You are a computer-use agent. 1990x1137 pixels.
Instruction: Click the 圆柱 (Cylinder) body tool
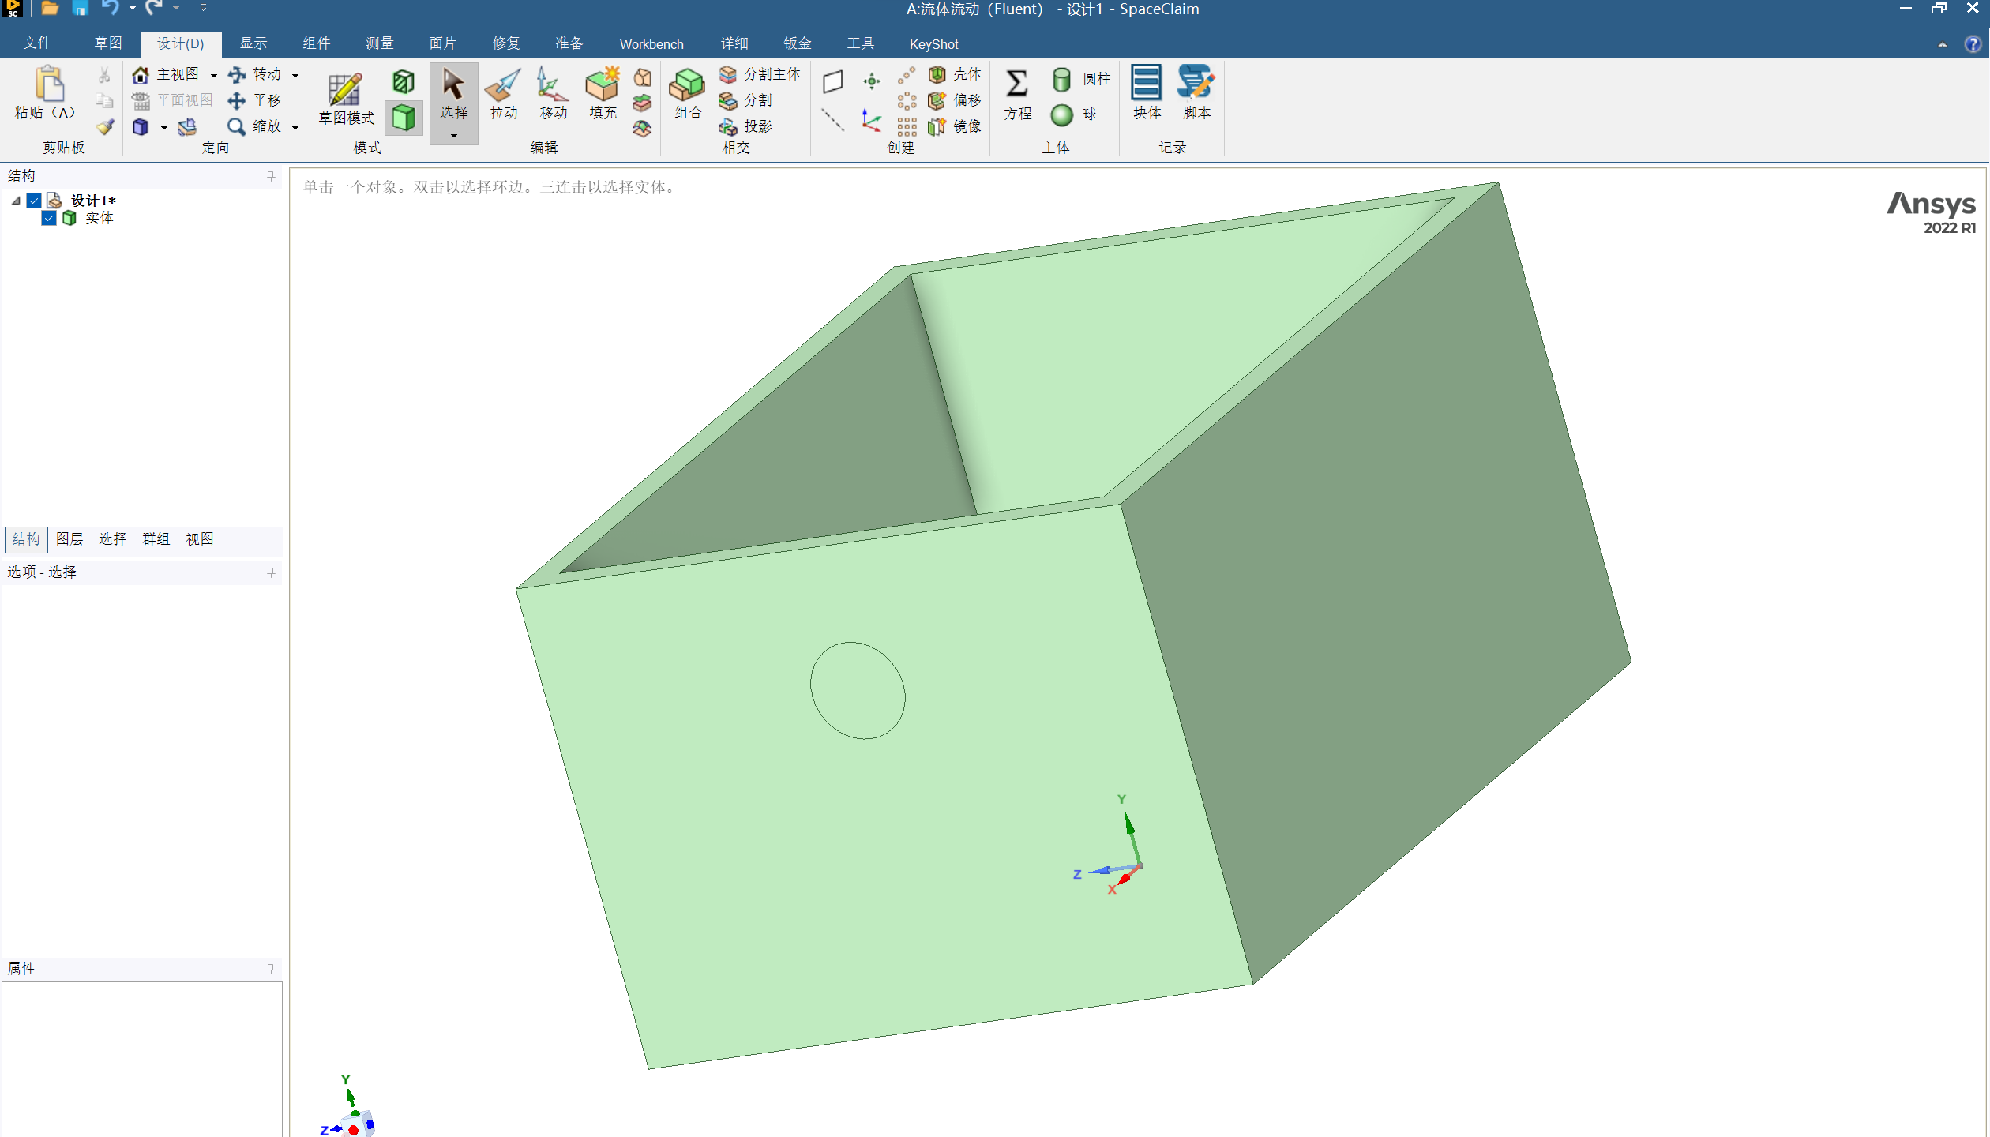pos(1081,79)
